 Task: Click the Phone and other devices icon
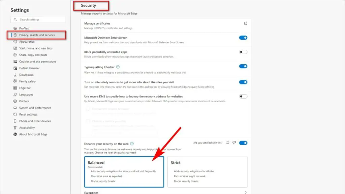tap(15, 121)
